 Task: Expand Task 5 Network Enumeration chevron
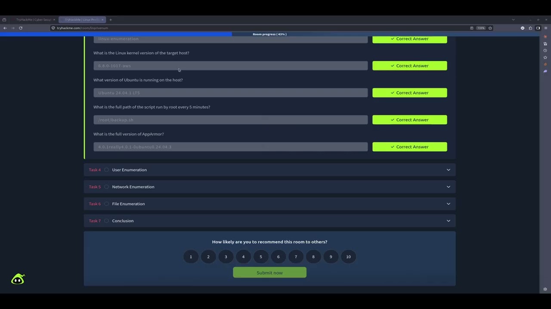pyautogui.click(x=448, y=187)
